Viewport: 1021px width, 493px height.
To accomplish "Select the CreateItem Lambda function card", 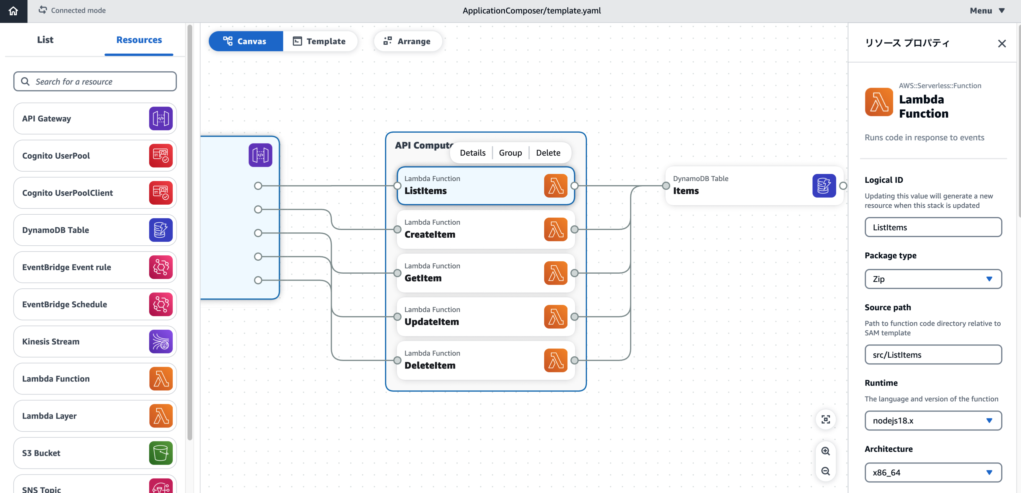I will point(486,229).
